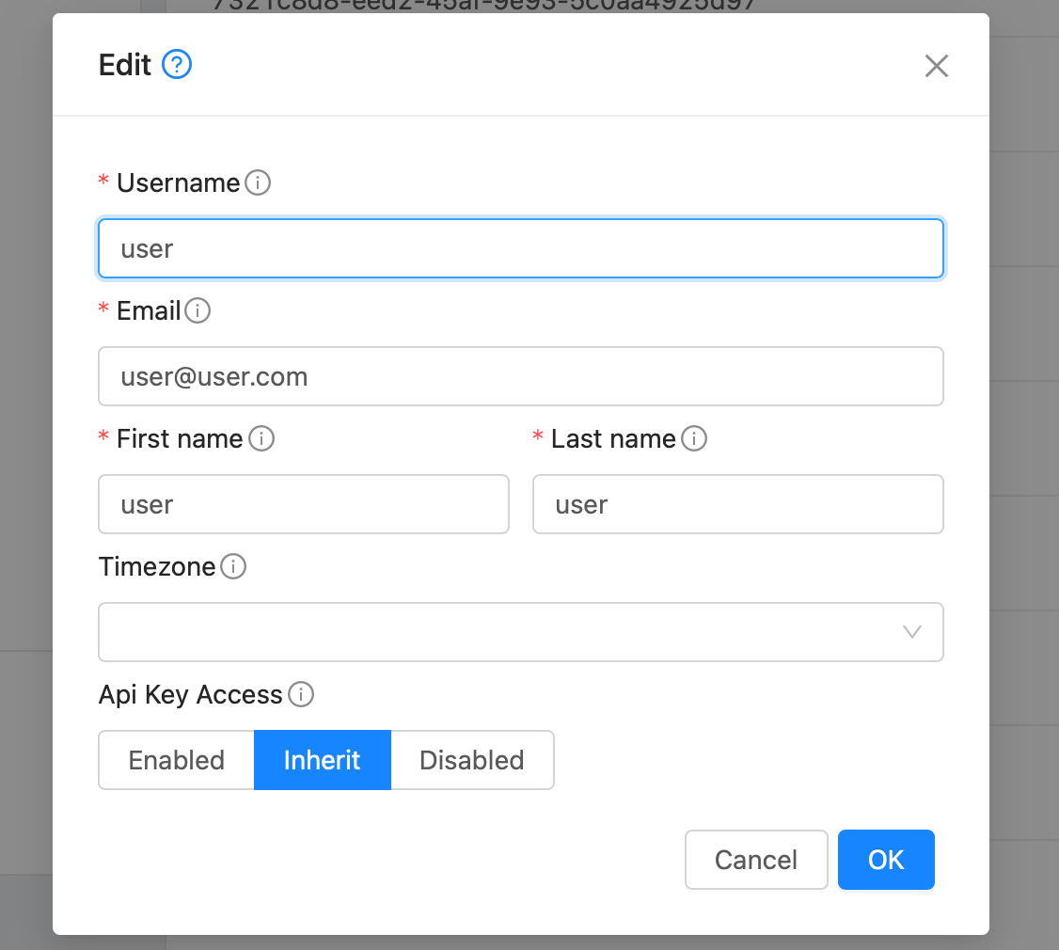The height and width of the screenshot is (950, 1059).
Task: Click the info icon next to Timezone
Action: tap(232, 567)
